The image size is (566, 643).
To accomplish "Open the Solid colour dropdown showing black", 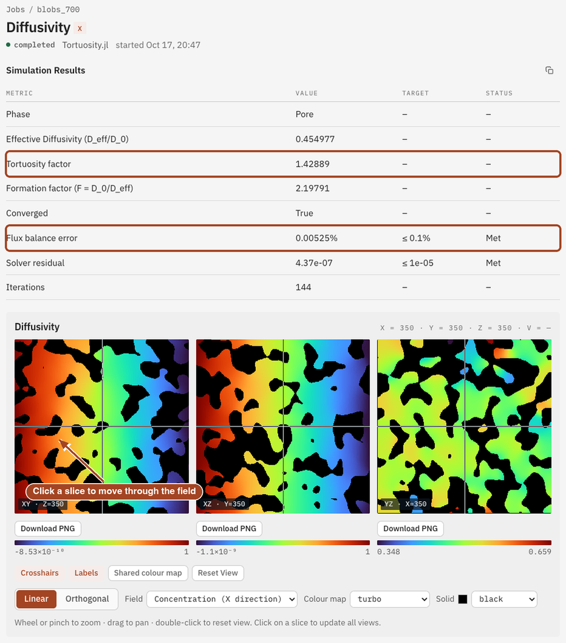I will [504, 599].
